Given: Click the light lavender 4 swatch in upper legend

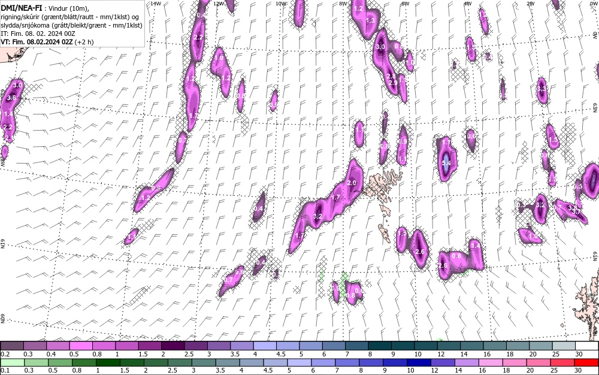Looking at the screenshot, I should [265, 346].
